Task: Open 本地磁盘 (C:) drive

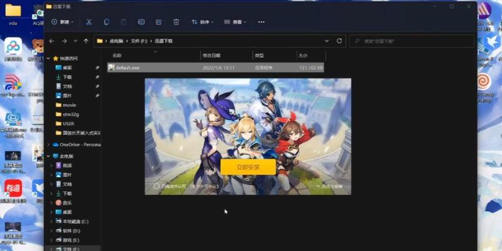Action: pyautogui.click(x=72, y=222)
